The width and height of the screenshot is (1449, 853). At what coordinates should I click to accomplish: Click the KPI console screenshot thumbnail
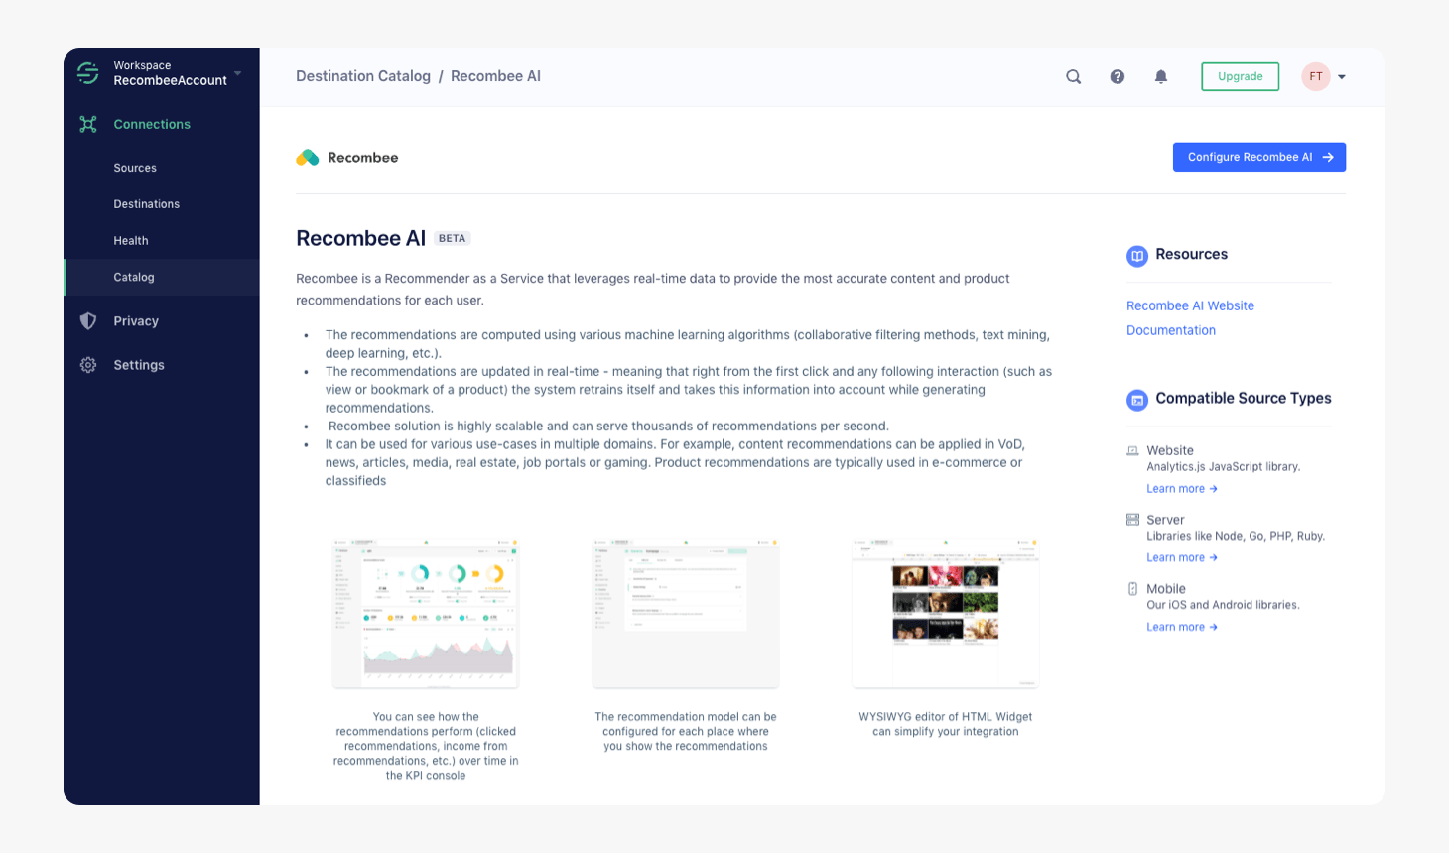coord(426,613)
